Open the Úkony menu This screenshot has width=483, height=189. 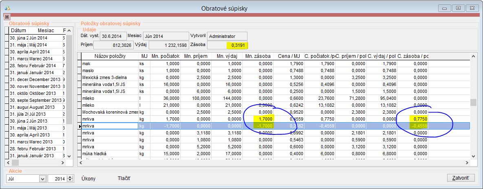89,178
